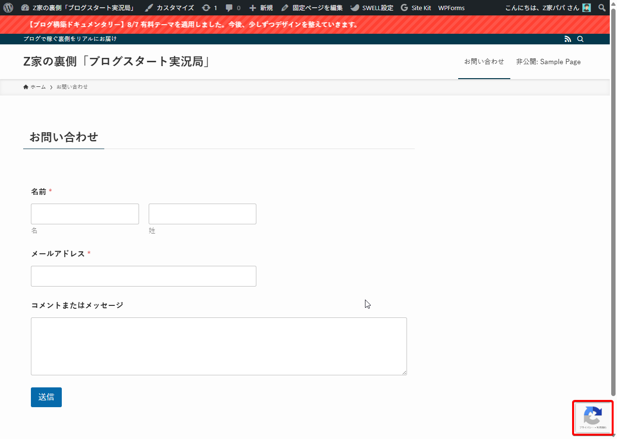This screenshot has width=617, height=439.
Task: Open the 新規 add-new menu
Action: coord(261,8)
